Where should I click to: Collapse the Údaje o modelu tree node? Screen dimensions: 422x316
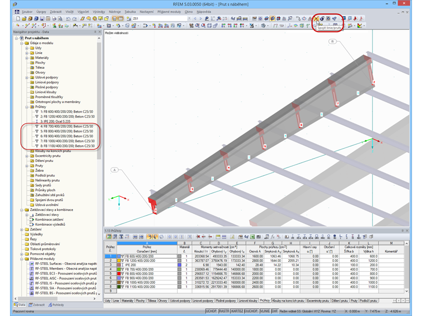22,43
